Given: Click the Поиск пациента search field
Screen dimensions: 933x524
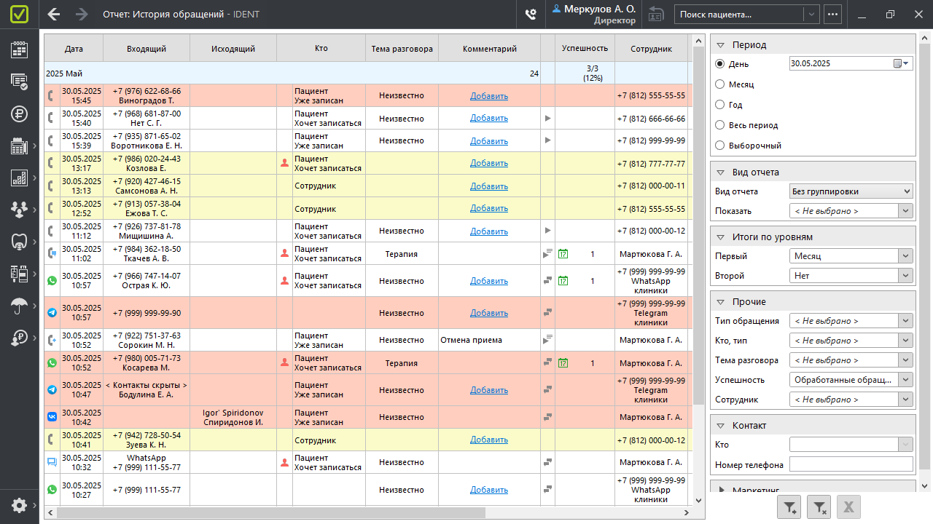Looking at the screenshot, I should pos(740,14).
